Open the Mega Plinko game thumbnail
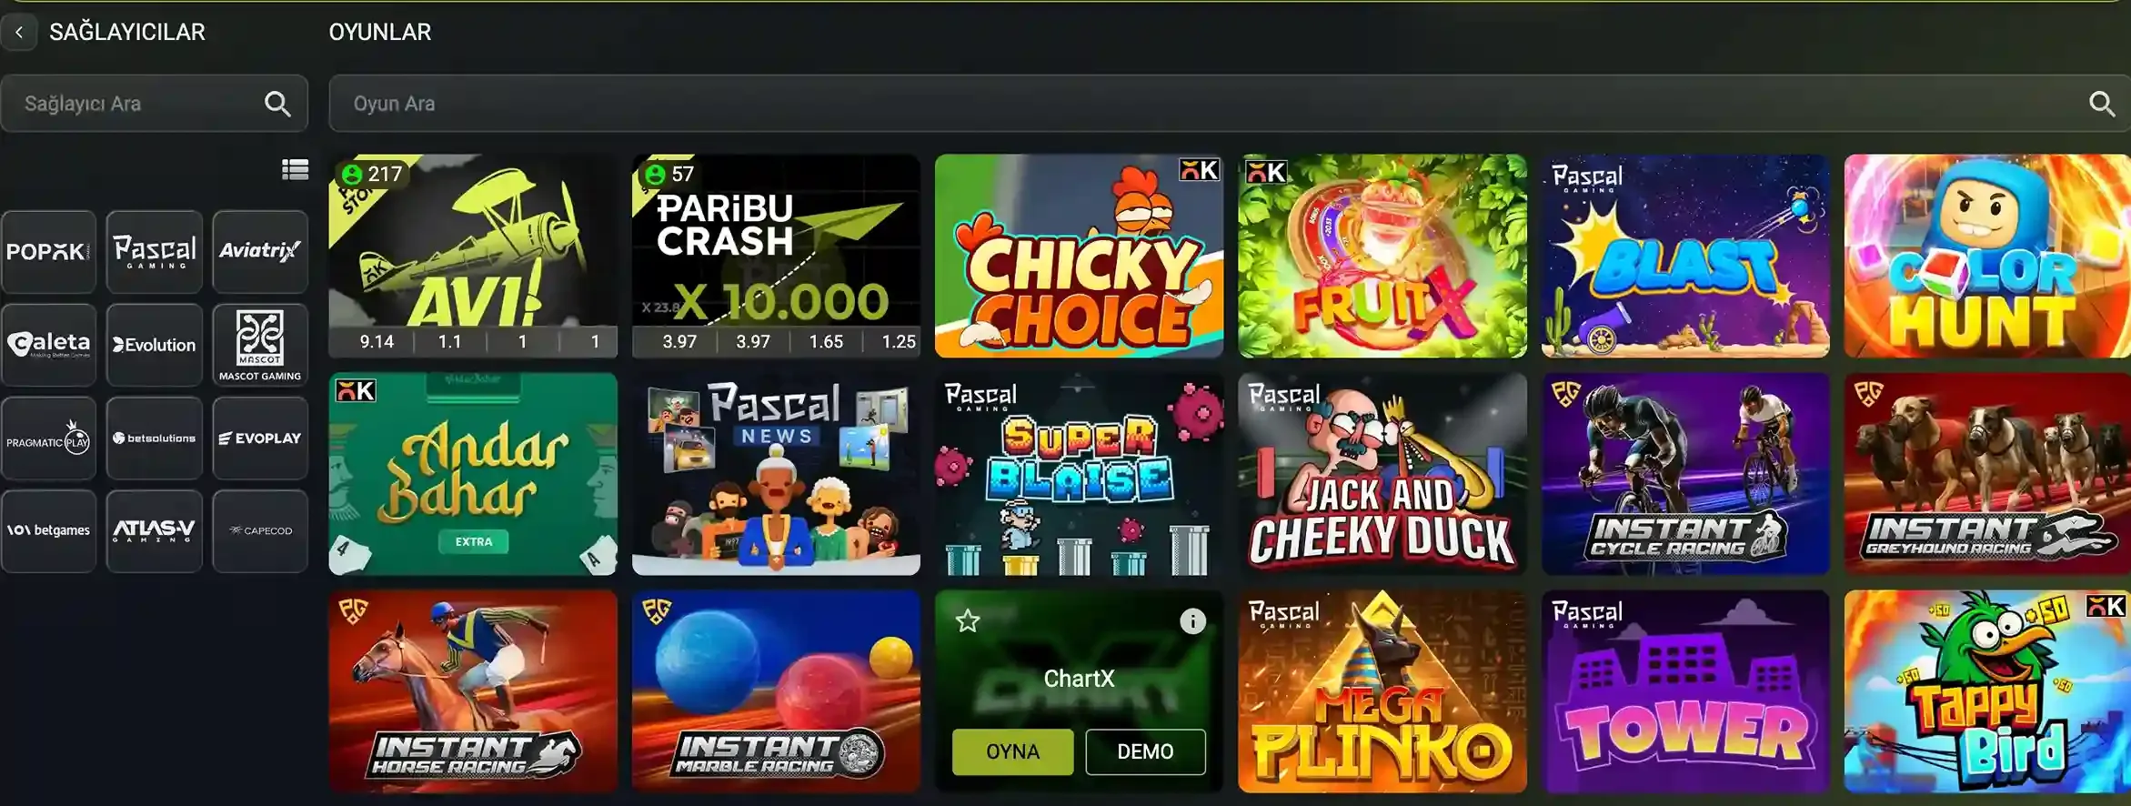Image resolution: width=2131 pixels, height=806 pixels. [1382, 691]
